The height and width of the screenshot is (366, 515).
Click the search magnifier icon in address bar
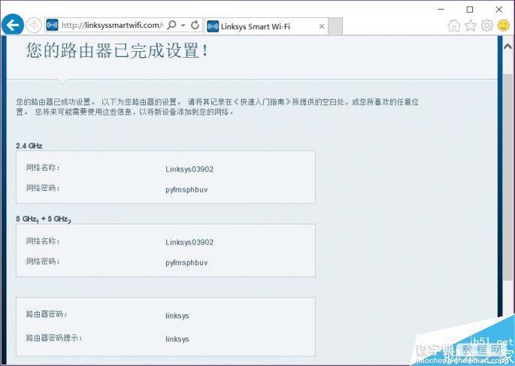171,25
